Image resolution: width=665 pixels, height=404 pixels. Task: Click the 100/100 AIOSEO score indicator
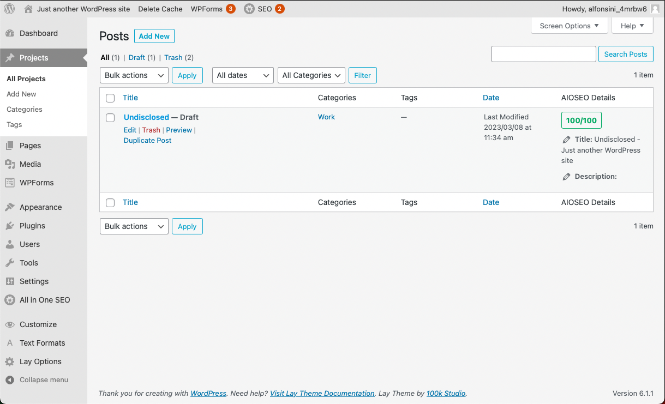(581, 120)
